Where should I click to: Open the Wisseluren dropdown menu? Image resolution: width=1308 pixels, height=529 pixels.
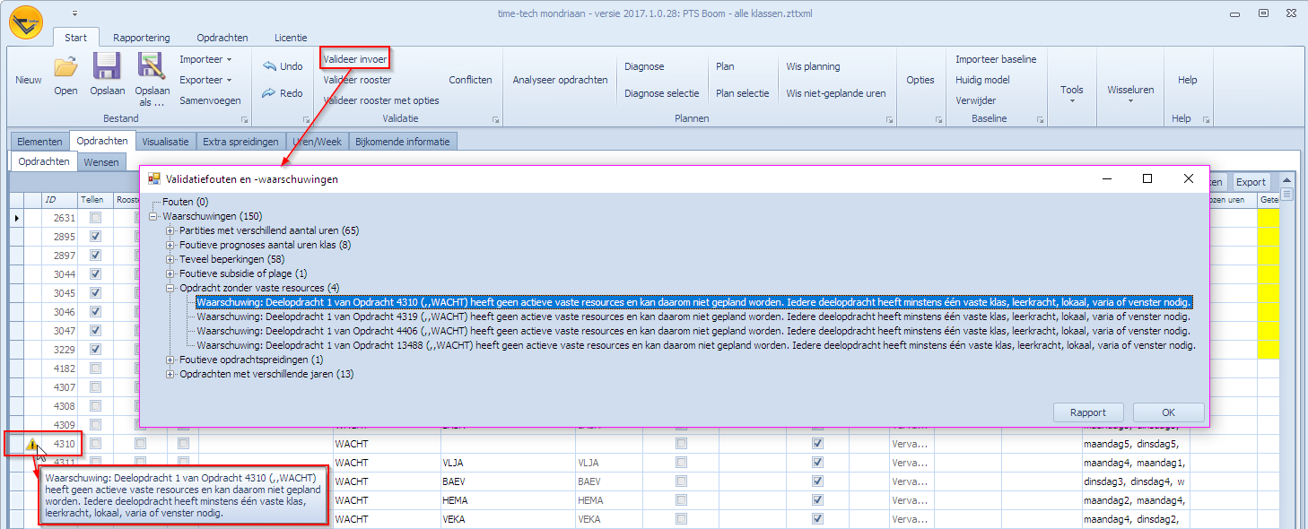[x=1130, y=94]
